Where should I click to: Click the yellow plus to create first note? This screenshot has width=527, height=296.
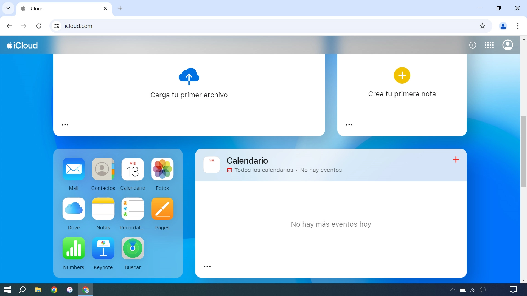(x=402, y=75)
